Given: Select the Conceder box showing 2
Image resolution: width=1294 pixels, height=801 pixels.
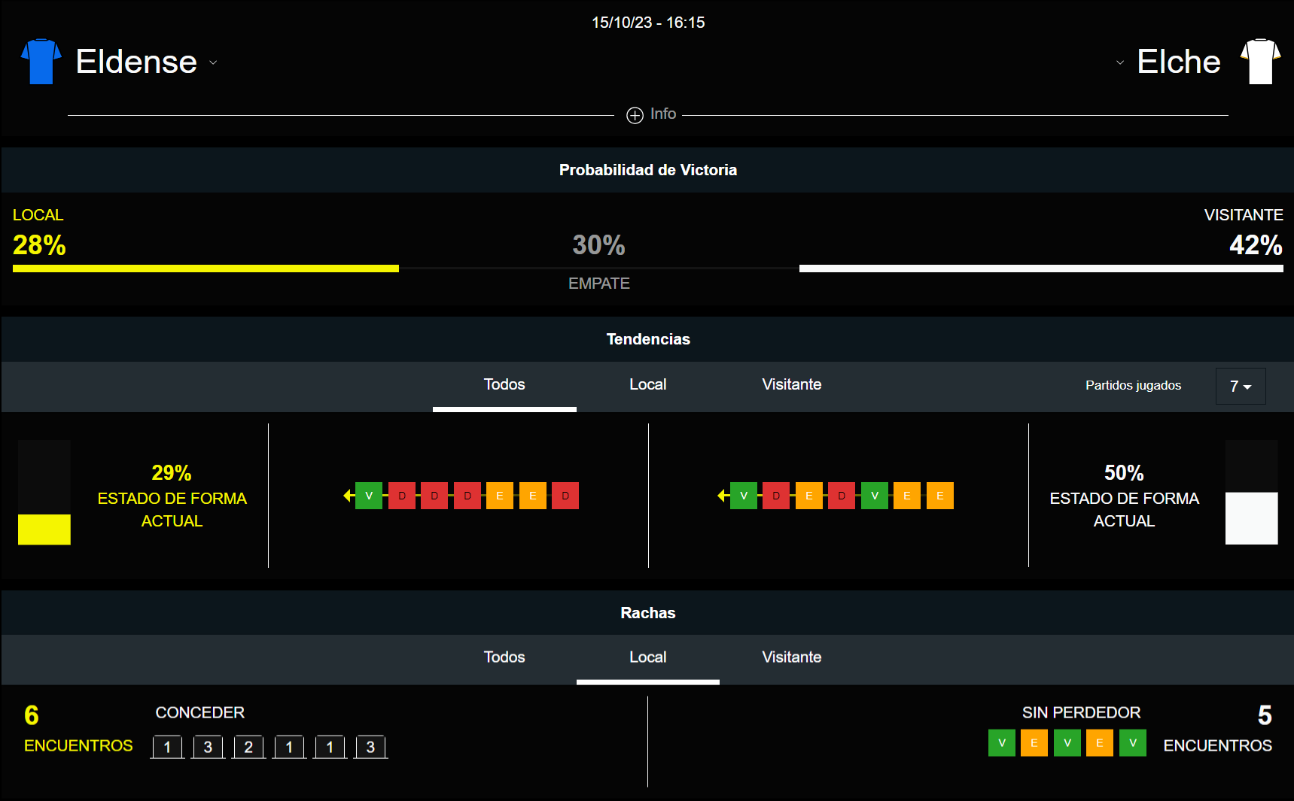Looking at the screenshot, I should [248, 747].
